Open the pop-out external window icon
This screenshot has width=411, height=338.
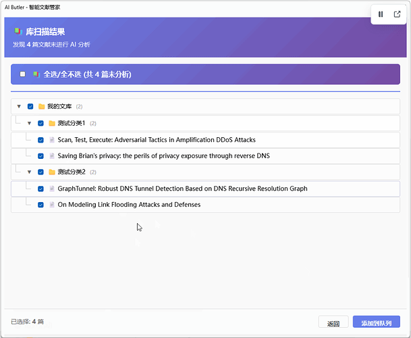[397, 14]
